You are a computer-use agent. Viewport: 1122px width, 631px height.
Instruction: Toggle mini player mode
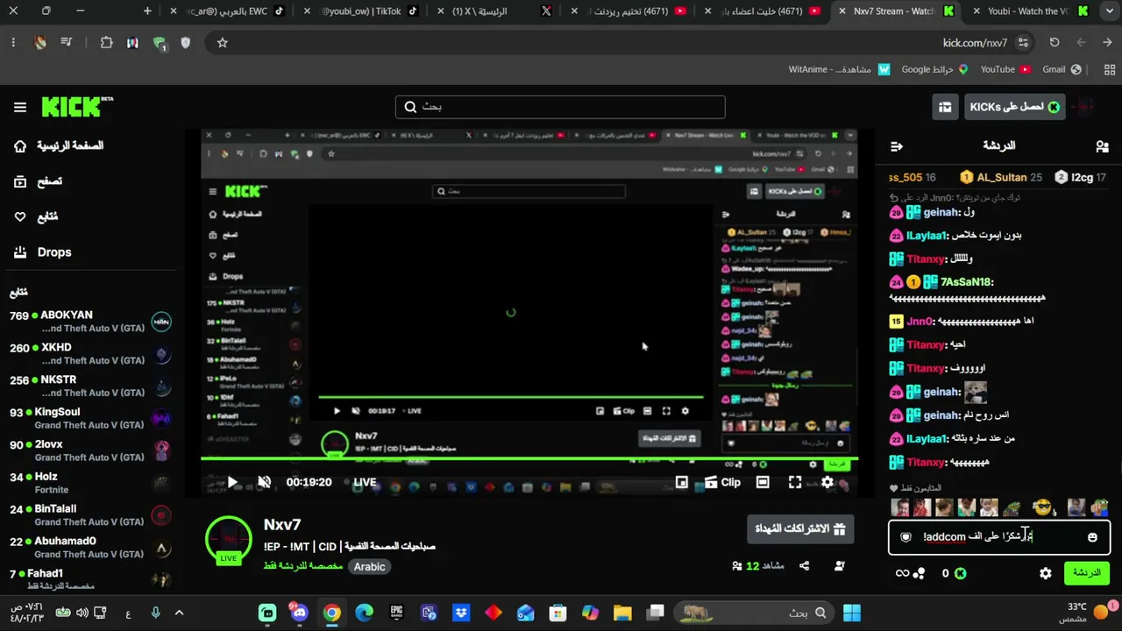[682, 482]
